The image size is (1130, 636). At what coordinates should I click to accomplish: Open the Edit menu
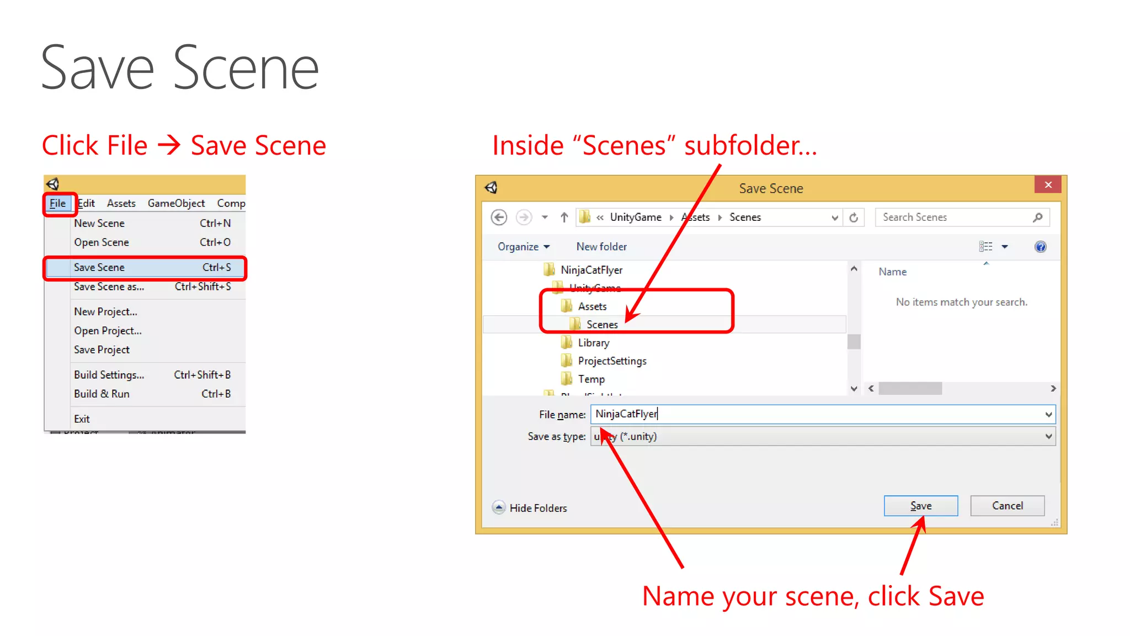pyautogui.click(x=86, y=203)
